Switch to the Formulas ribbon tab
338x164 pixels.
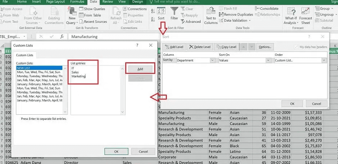[77, 2]
